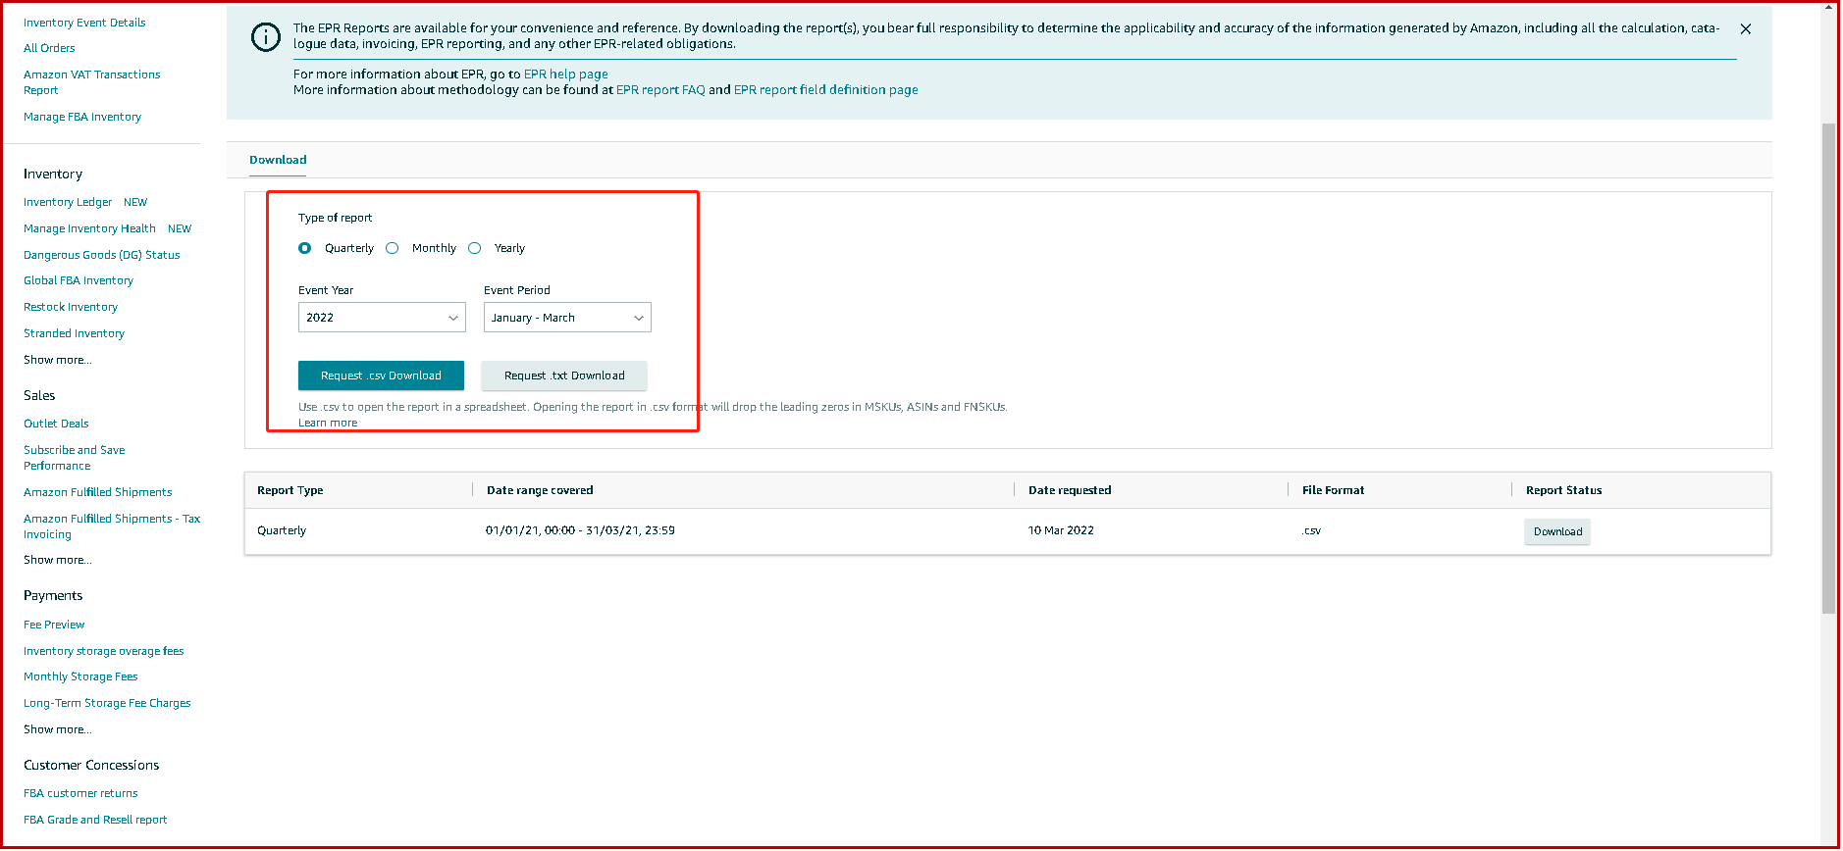Expand Show more under Inventory section
The width and height of the screenshot is (1843, 851).
(57, 360)
